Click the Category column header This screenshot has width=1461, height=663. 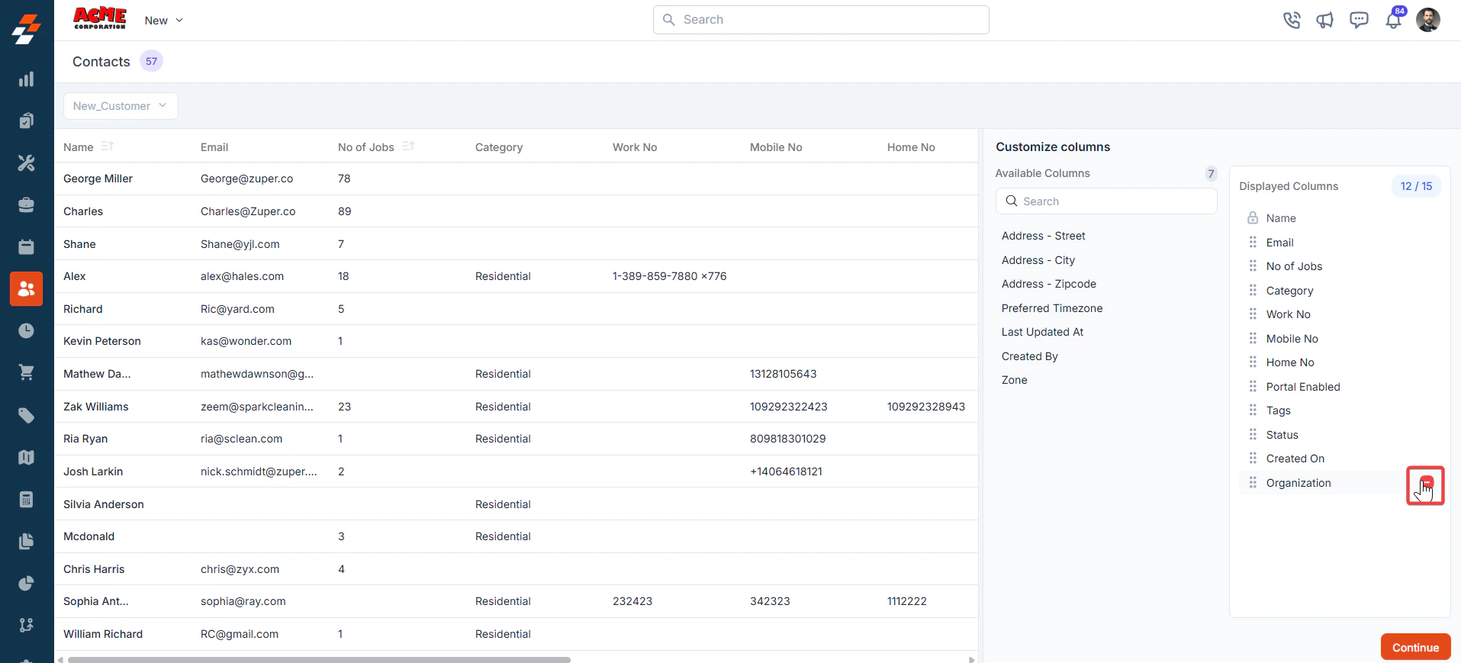(x=499, y=147)
